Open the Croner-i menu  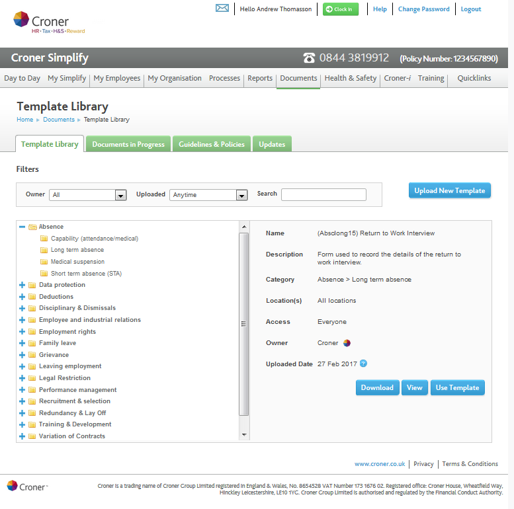tap(398, 78)
